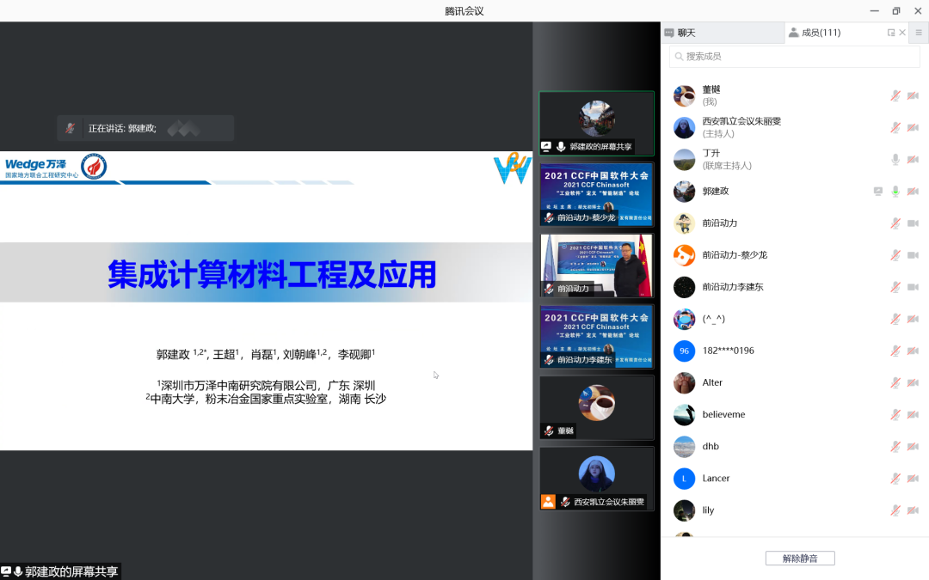
Task: Click the screen-share icon beside 郭建政
Action: (878, 191)
